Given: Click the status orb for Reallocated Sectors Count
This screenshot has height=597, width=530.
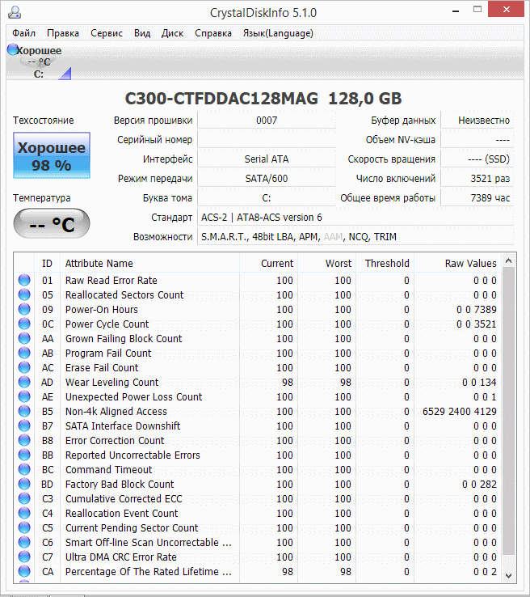Looking at the screenshot, I should tap(24, 294).
